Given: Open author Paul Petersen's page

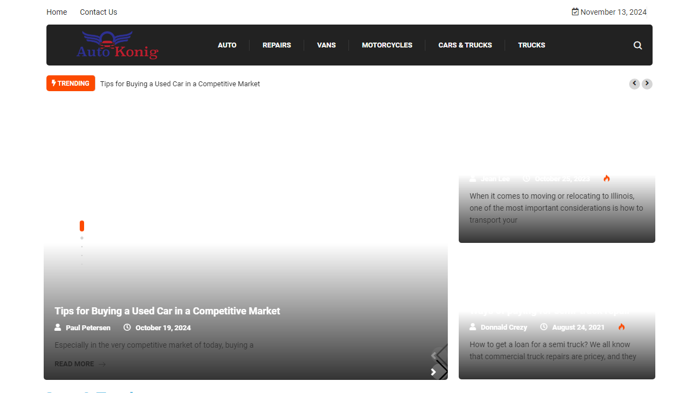Looking at the screenshot, I should click(x=88, y=328).
